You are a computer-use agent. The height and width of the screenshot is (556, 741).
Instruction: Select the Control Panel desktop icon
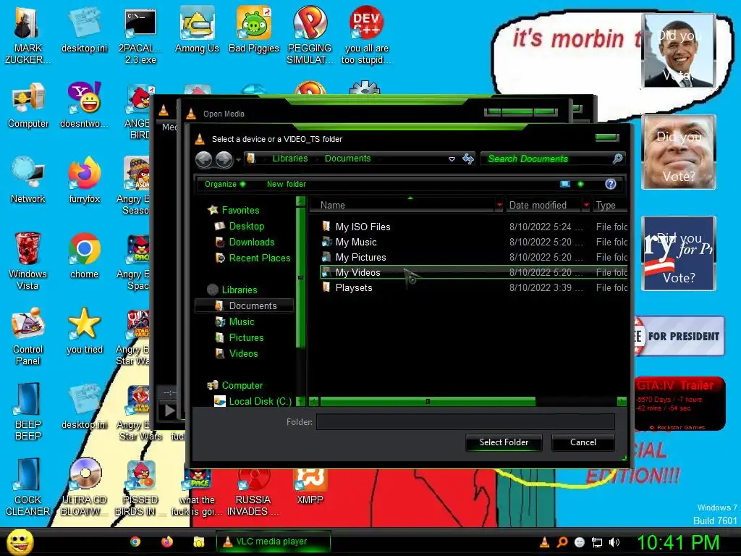tap(28, 337)
